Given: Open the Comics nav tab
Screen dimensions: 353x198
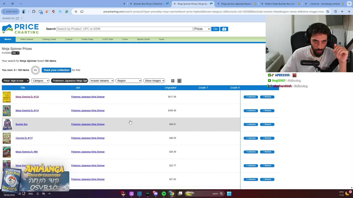Looking at the screenshot, I should pyautogui.click(x=69, y=39).
